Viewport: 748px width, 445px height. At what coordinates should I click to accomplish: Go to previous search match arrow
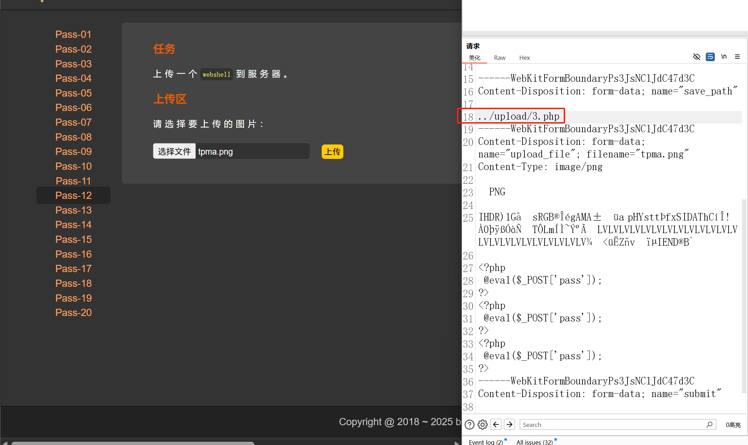[496, 424]
